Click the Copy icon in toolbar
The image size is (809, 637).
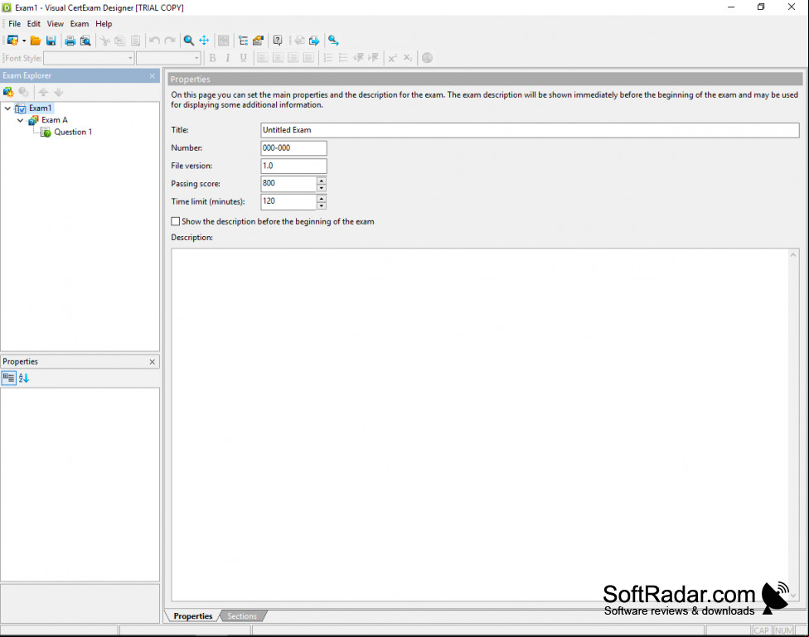[x=119, y=41]
